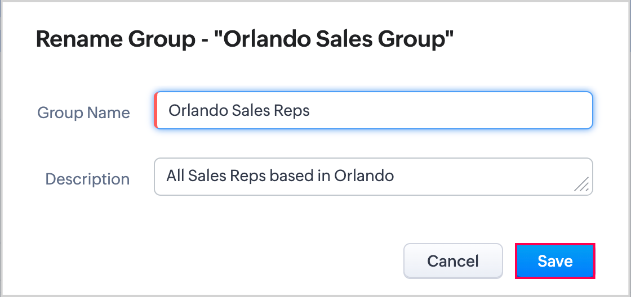Click the word "All" in the Description box
The width and height of the screenshot is (631, 297).
pyautogui.click(x=175, y=175)
